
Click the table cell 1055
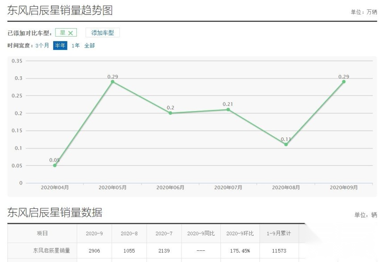129,251
